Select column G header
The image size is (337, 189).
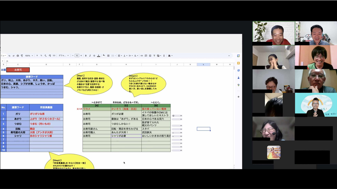[x=97, y=64]
